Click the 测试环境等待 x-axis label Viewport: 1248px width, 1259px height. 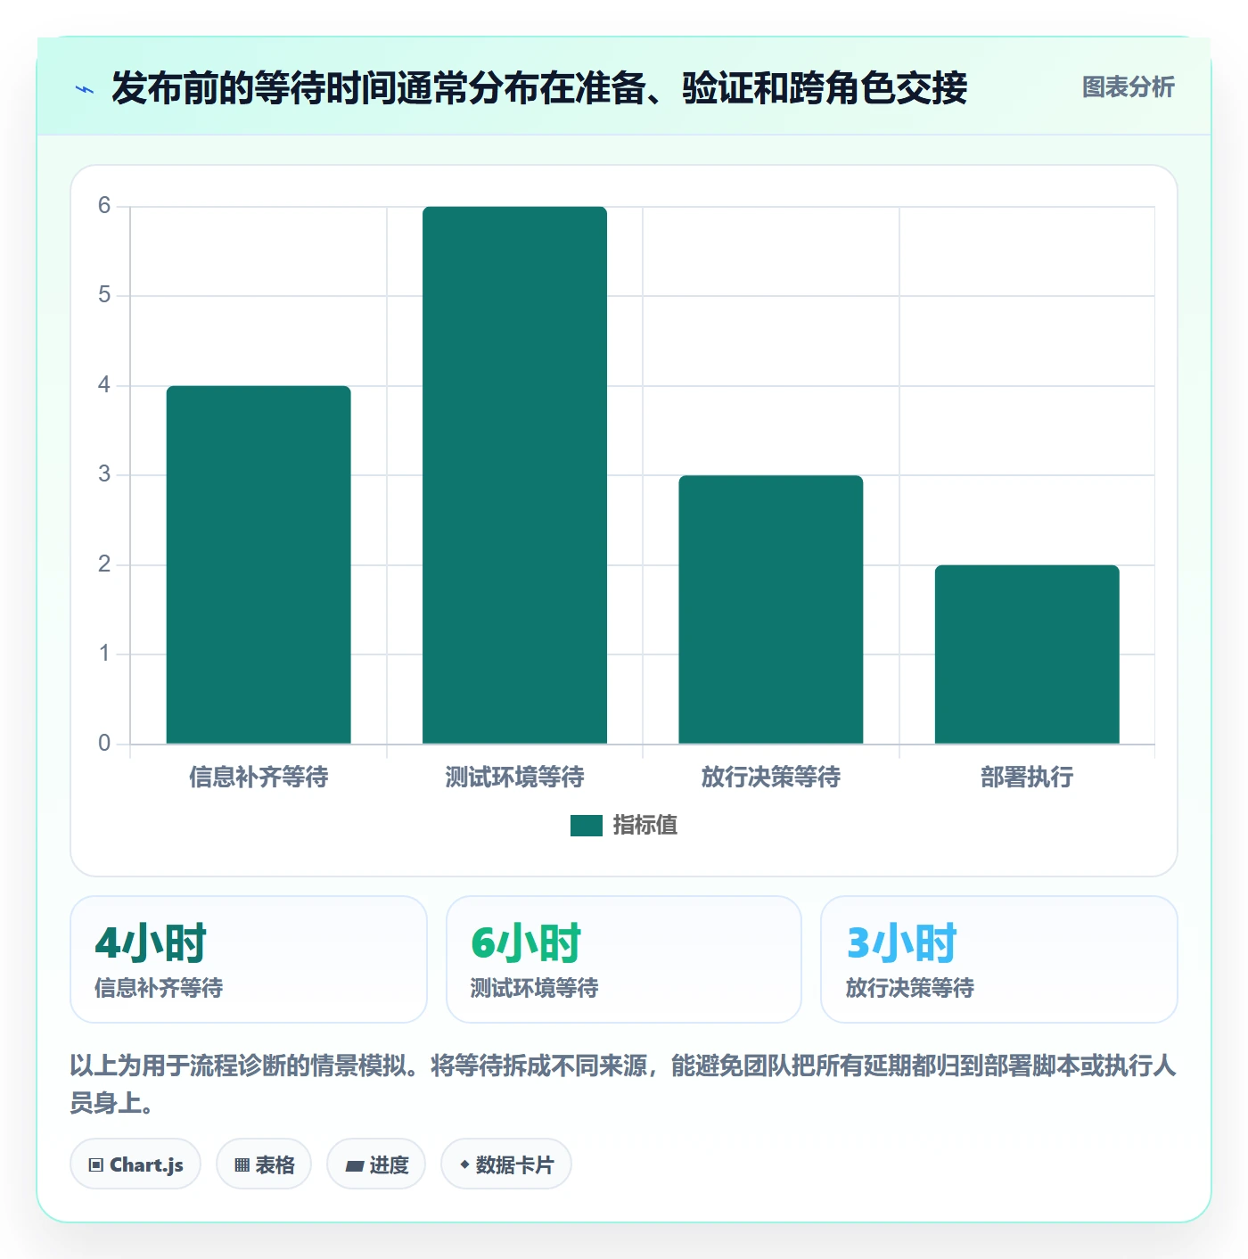tap(514, 778)
